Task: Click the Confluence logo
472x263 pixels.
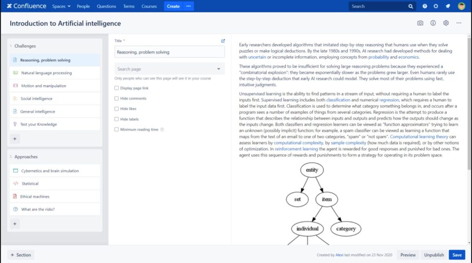Action: 26,6
